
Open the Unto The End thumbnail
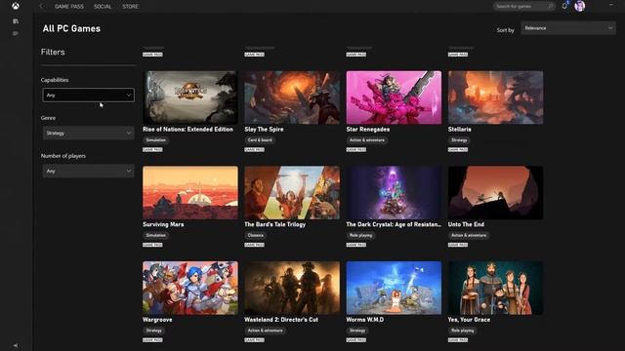pos(495,193)
